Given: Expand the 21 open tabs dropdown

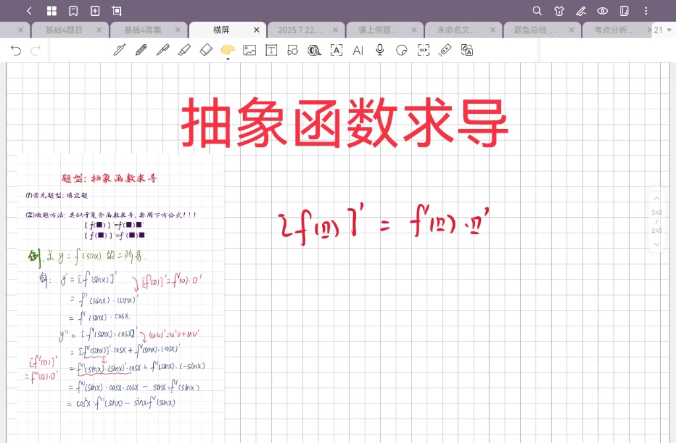Looking at the screenshot, I should click(x=663, y=30).
